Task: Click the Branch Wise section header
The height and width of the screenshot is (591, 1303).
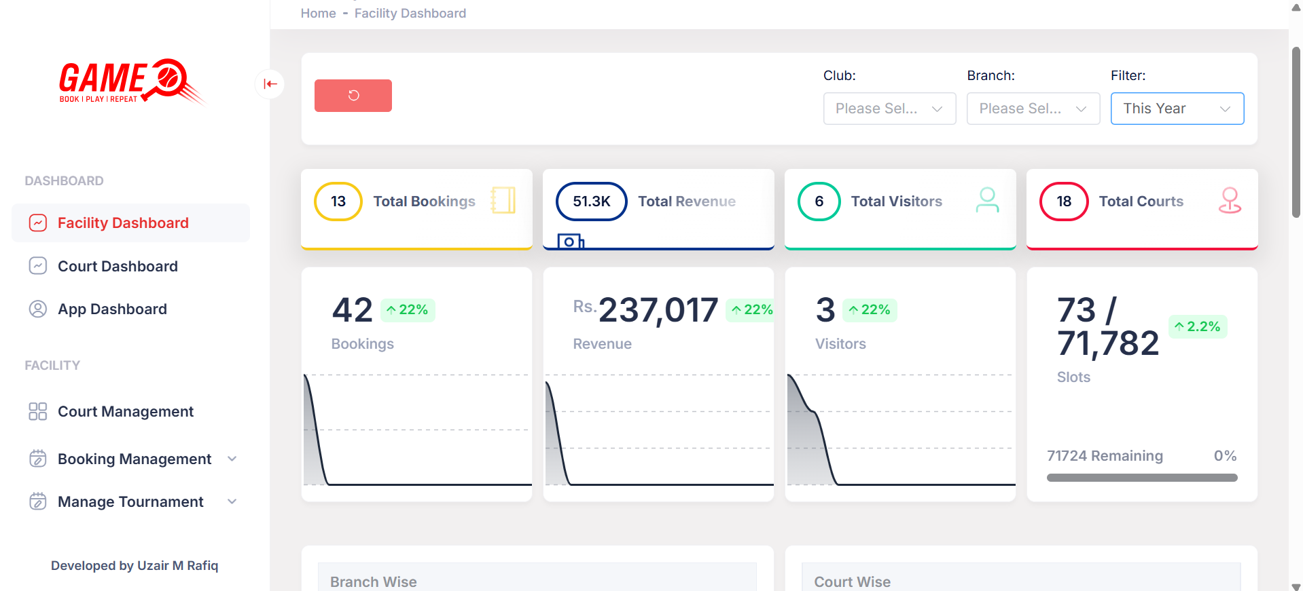Action: pos(537,578)
